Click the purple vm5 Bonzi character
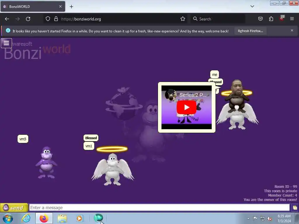The image size is (299, 224). [46, 162]
